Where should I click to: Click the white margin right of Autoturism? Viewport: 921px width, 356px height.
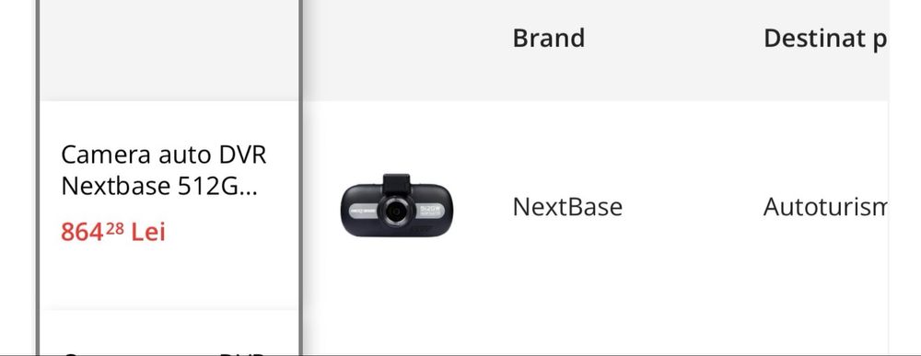pyautogui.click(x=904, y=207)
